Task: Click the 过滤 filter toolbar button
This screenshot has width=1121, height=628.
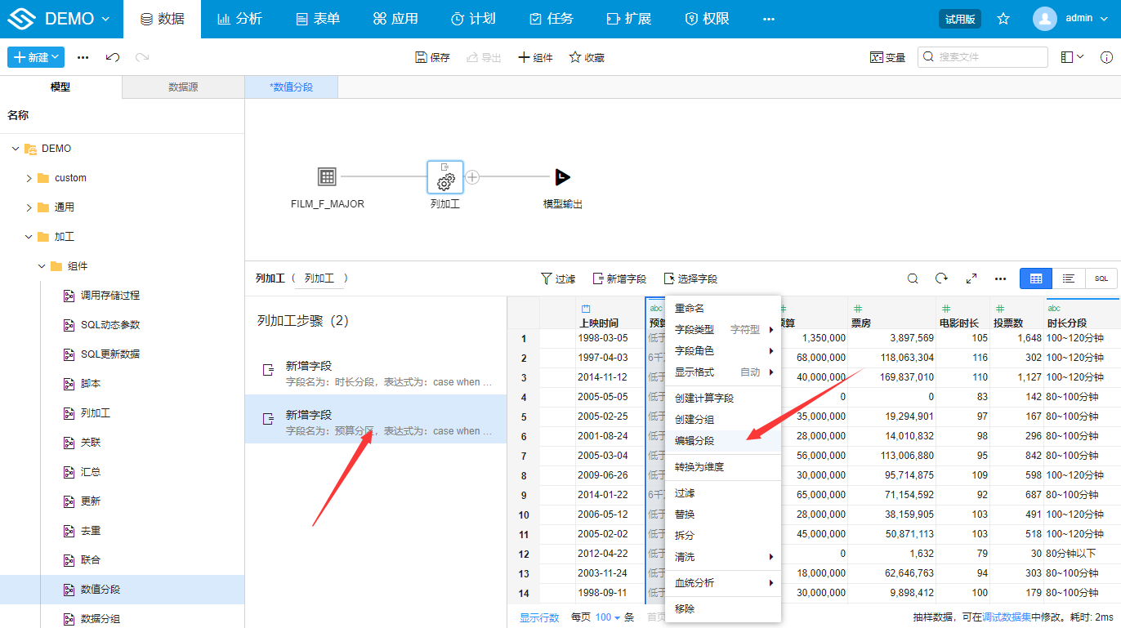Action: [558, 278]
